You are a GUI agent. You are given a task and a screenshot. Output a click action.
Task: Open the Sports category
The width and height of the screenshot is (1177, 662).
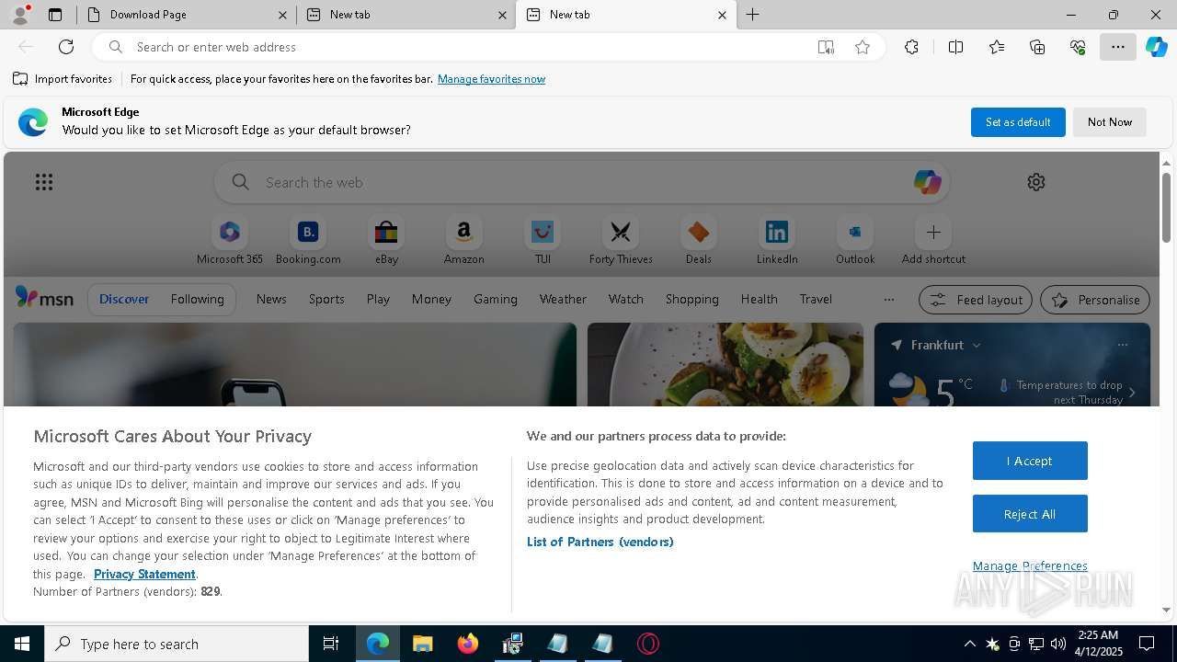(326, 299)
